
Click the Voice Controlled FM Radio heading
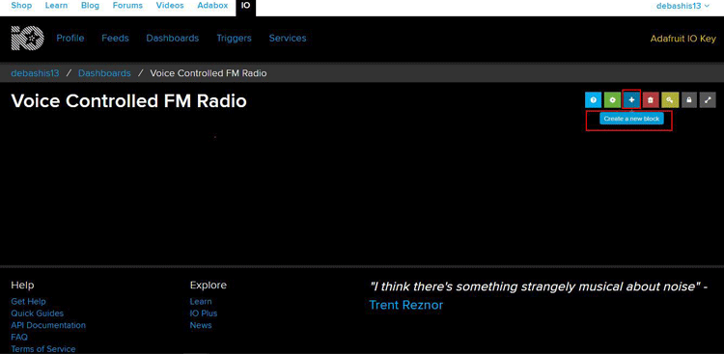coord(128,101)
